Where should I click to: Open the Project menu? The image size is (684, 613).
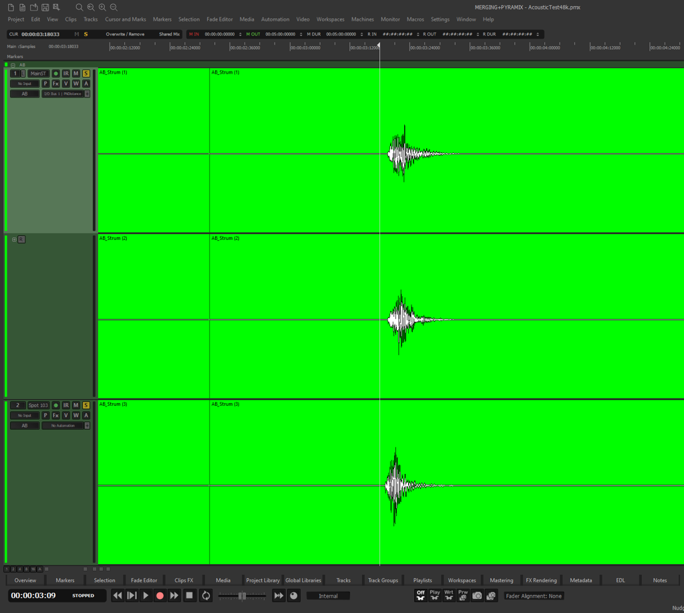pos(16,19)
